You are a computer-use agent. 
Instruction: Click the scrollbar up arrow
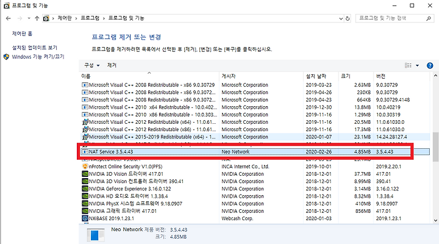click(435, 76)
